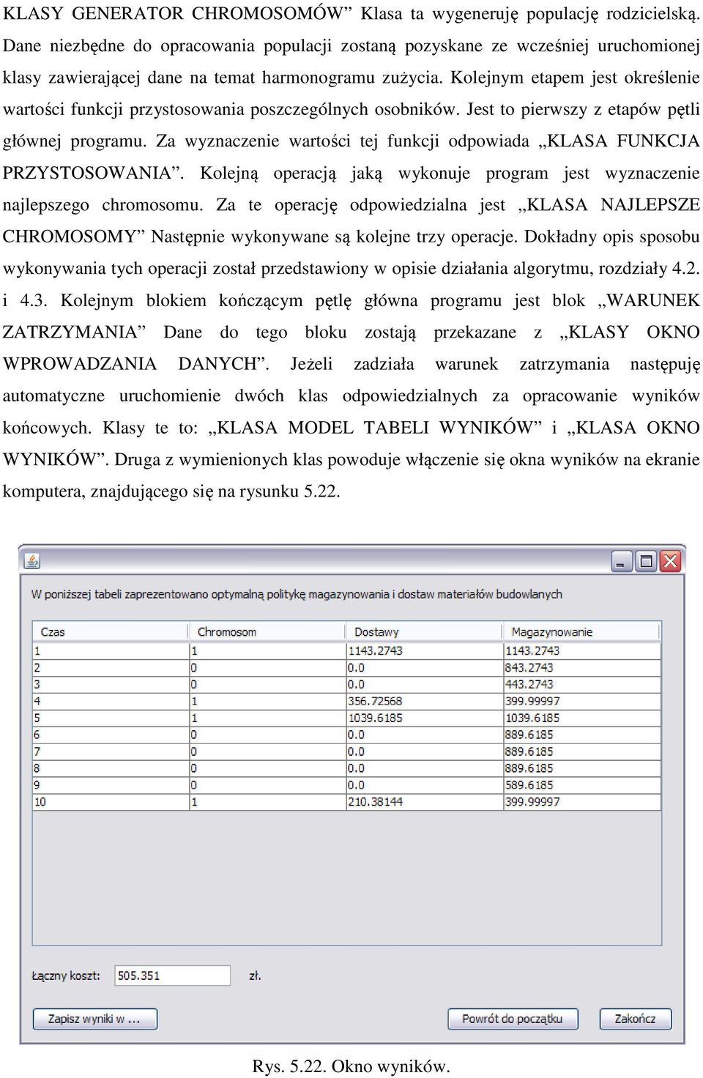This screenshot has height=1078, width=703.
Task: Select Czas cell with value 2
Action: (x=111, y=667)
